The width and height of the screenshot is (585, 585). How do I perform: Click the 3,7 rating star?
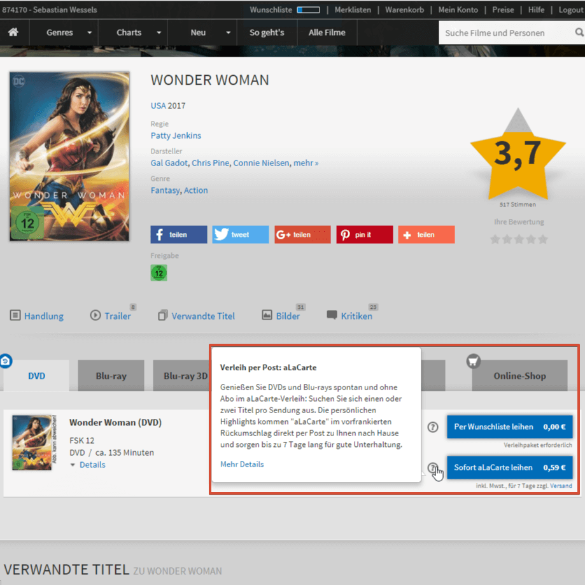pos(518,155)
